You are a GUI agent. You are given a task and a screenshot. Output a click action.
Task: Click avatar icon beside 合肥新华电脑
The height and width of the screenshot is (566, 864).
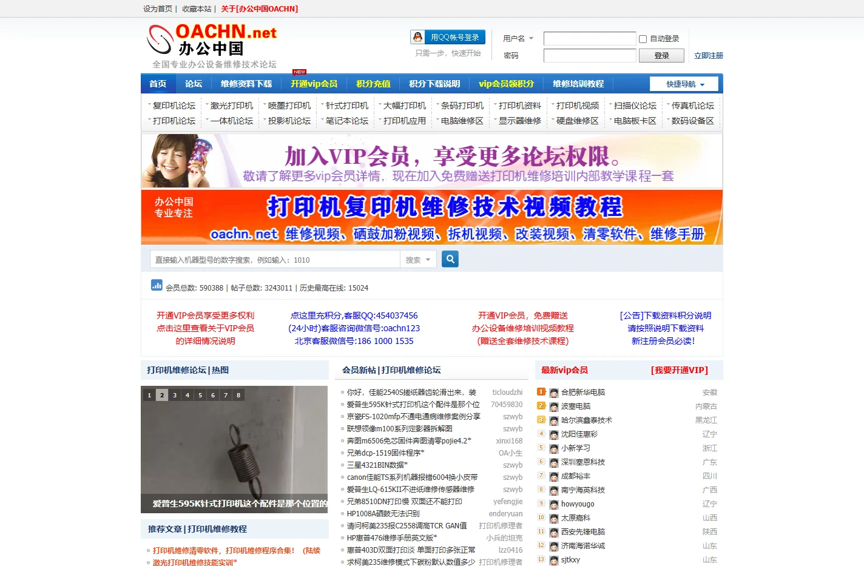(x=553, y=393)
